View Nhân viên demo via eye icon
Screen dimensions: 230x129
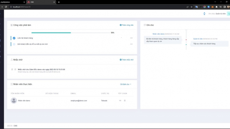120,101
